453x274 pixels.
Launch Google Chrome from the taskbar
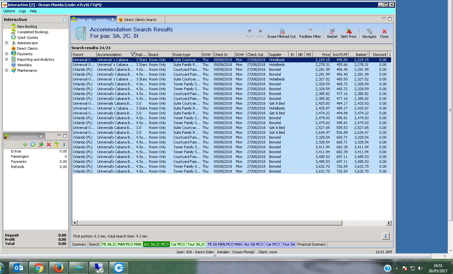click(39, 268)
